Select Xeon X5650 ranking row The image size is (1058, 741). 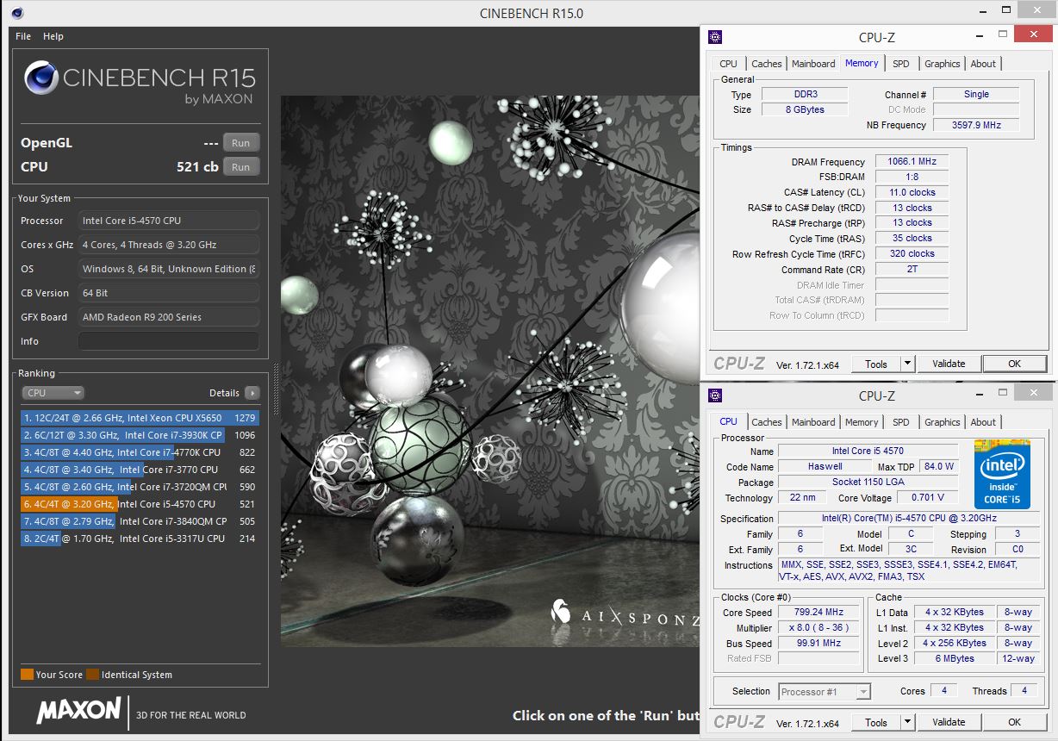point(140,418)
